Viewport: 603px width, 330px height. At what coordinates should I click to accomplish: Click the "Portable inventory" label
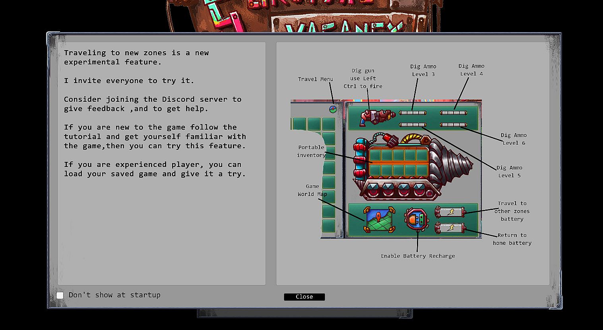tap(311, 151)
